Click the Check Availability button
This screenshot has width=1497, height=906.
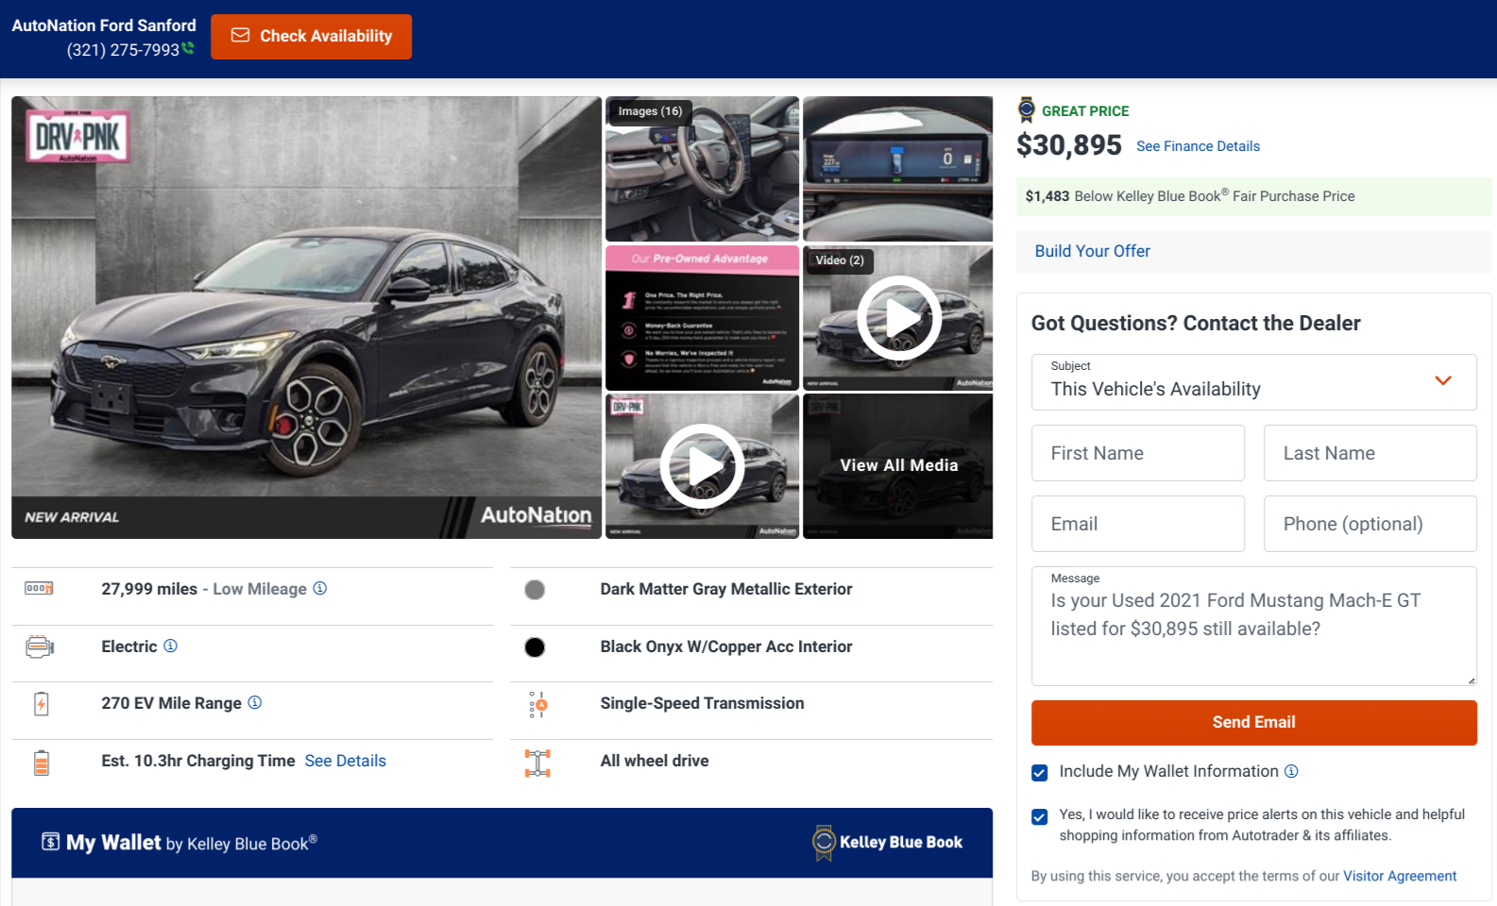click(311, 37)
